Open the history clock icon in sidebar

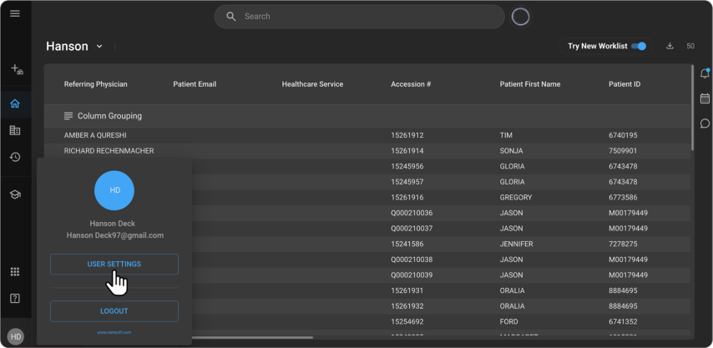pyautogui.click(x=15, y=157)
